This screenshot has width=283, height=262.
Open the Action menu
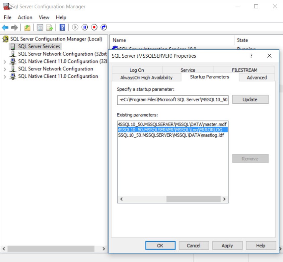pos(25,17)
